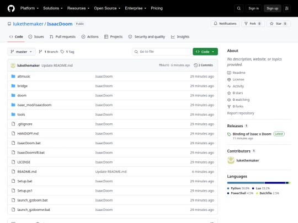This screenshot has height=223, width=298.
Task: Open the search magnifier in header
Action: tap(239, 8)
